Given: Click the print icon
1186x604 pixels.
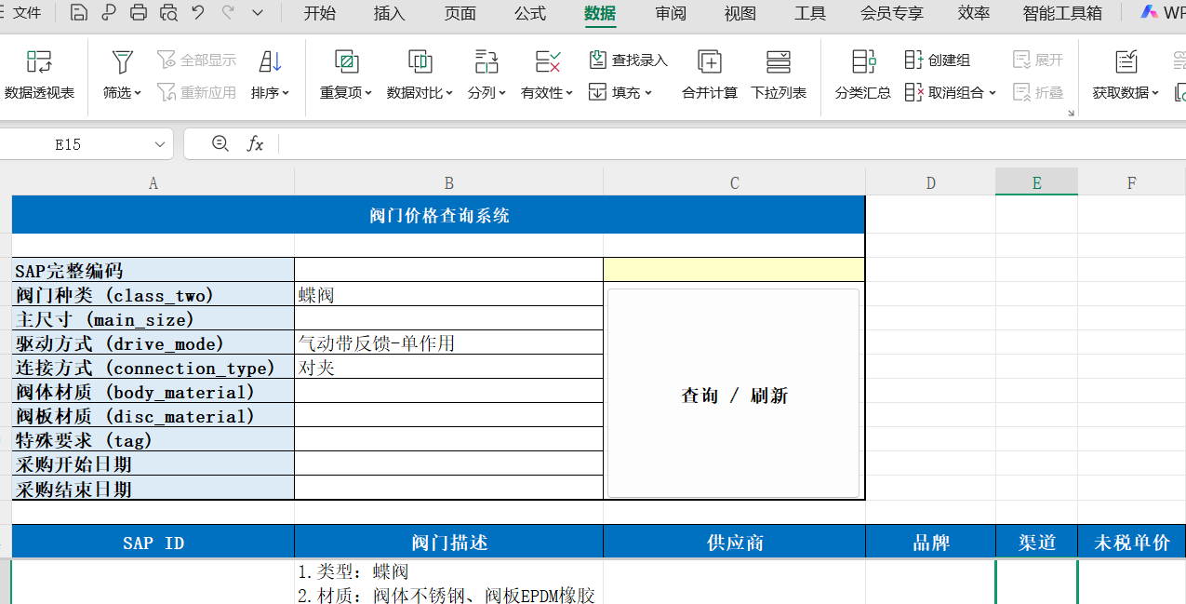Looking at the screenshot, I should (139, 13).
